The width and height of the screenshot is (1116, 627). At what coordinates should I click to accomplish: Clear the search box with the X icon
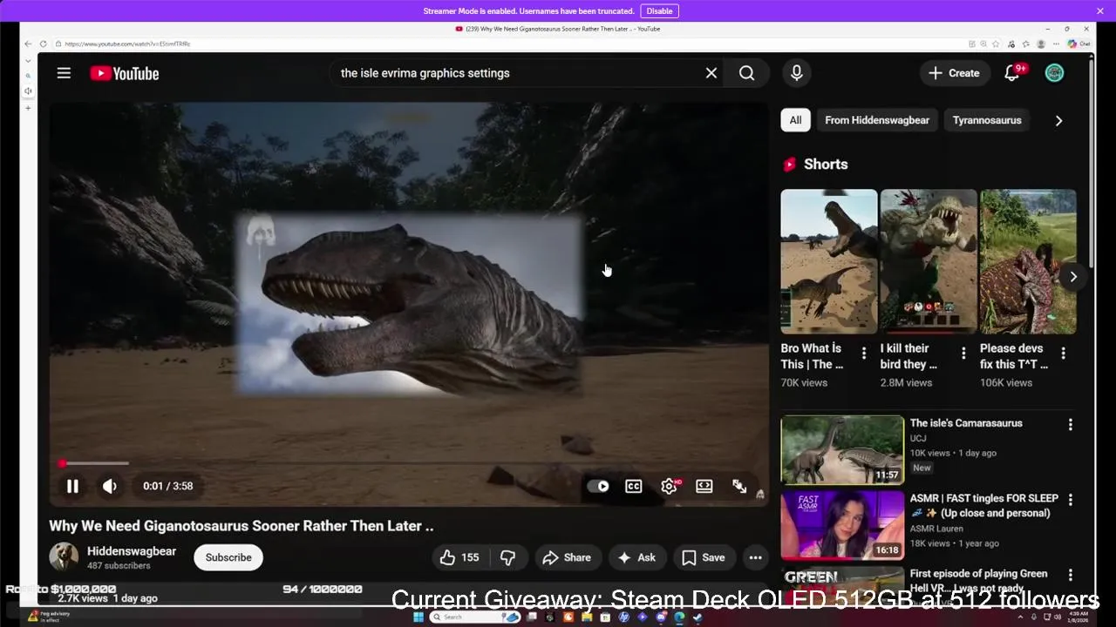711,73
